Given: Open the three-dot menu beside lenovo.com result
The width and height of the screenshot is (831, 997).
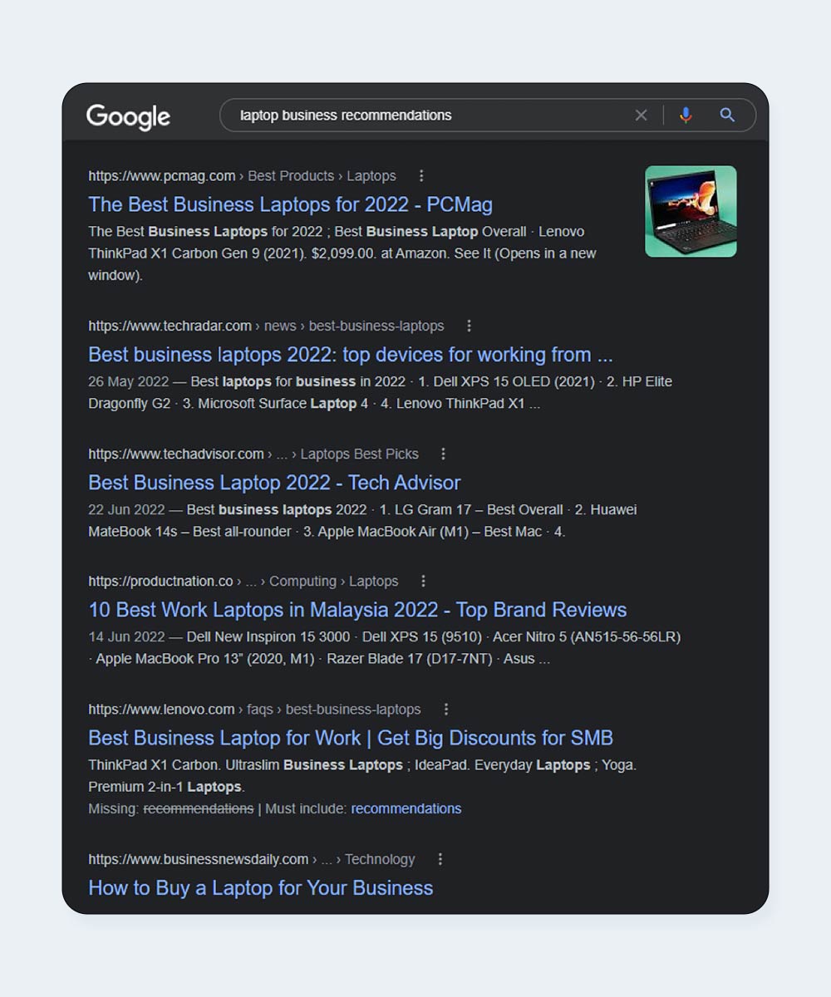Looking at the screenshot, I should tap(445, 710).
